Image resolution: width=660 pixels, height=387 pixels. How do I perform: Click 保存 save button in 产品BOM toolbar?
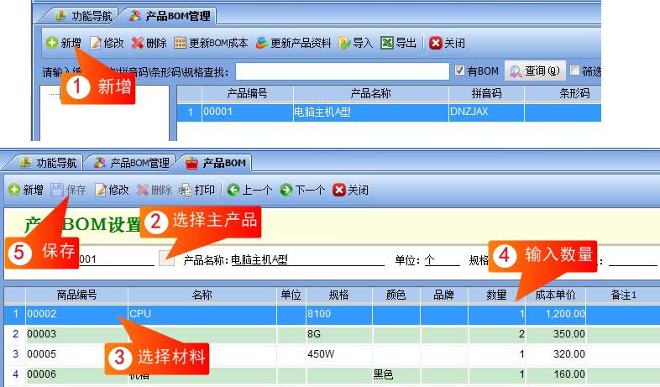coord(68,190)
